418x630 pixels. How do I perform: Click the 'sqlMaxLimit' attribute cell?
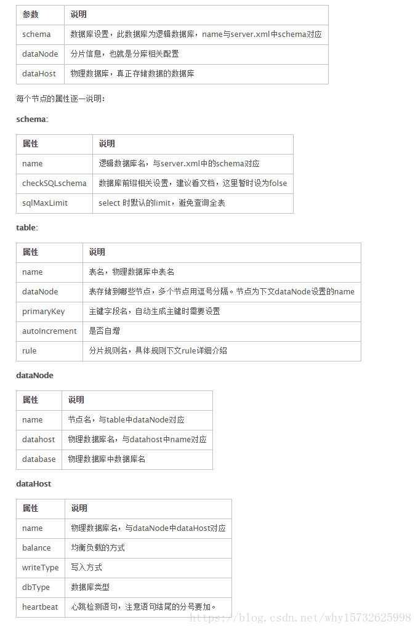[x=54, y=203]
